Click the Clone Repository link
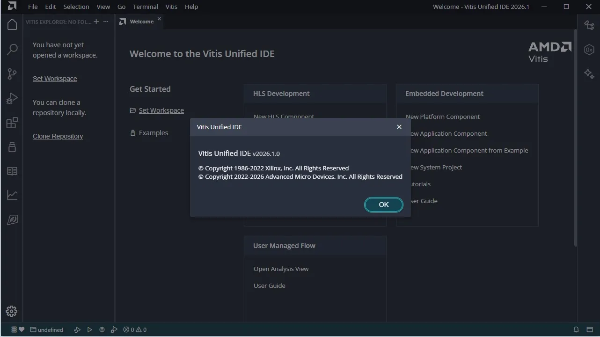The height and width of the screenshot is (337, 600). tap(58, 136)
